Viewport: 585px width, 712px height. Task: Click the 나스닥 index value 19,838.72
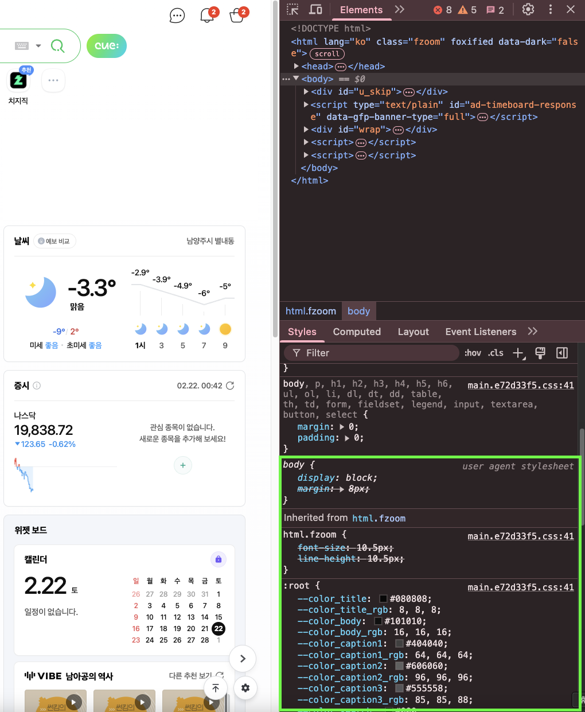[x=44, y=430]
